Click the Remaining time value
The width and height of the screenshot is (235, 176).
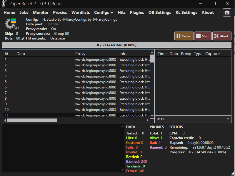(211, 147)
